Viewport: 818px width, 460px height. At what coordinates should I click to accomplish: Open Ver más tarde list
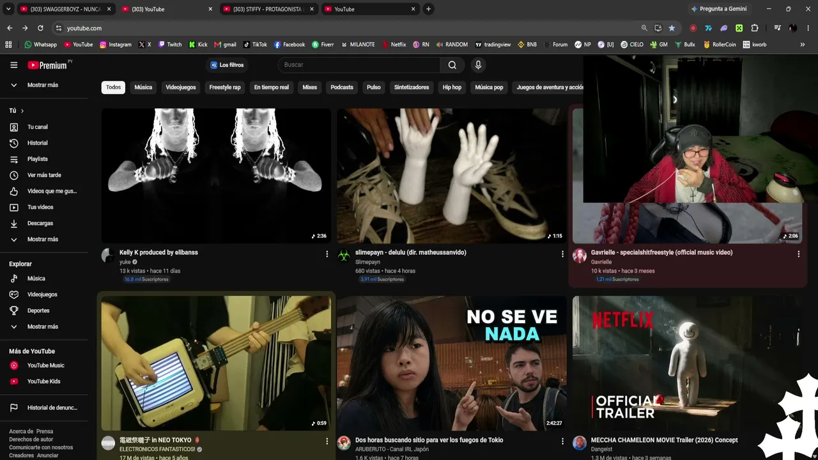[44, 175]
